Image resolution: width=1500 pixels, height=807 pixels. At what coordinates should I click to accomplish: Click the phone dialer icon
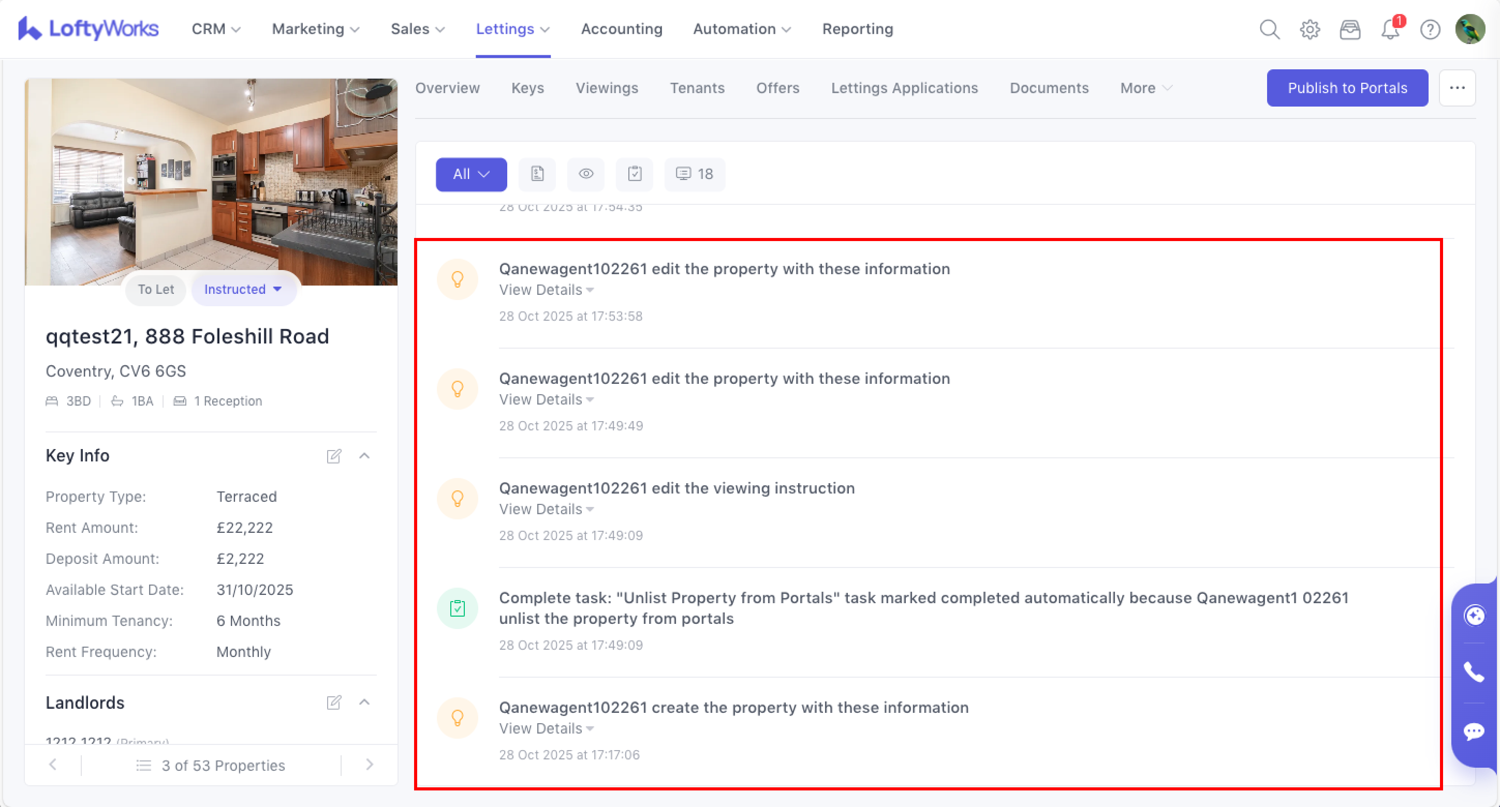[1473, 672]
